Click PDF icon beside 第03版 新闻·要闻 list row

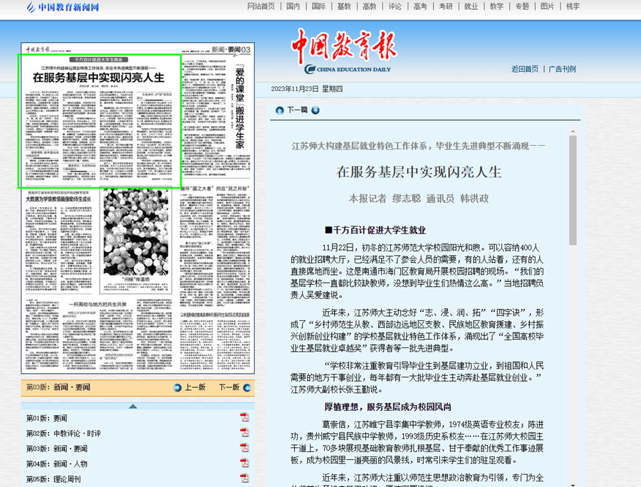tap(244, 449)
